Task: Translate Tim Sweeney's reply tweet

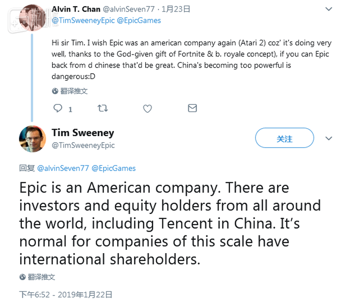Action: 42,277
